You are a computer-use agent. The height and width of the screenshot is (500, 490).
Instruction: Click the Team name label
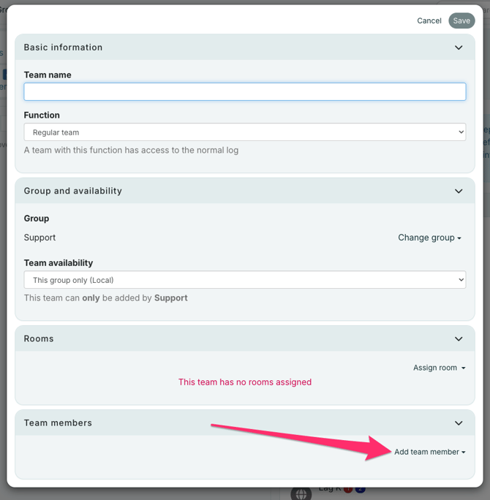48,75
